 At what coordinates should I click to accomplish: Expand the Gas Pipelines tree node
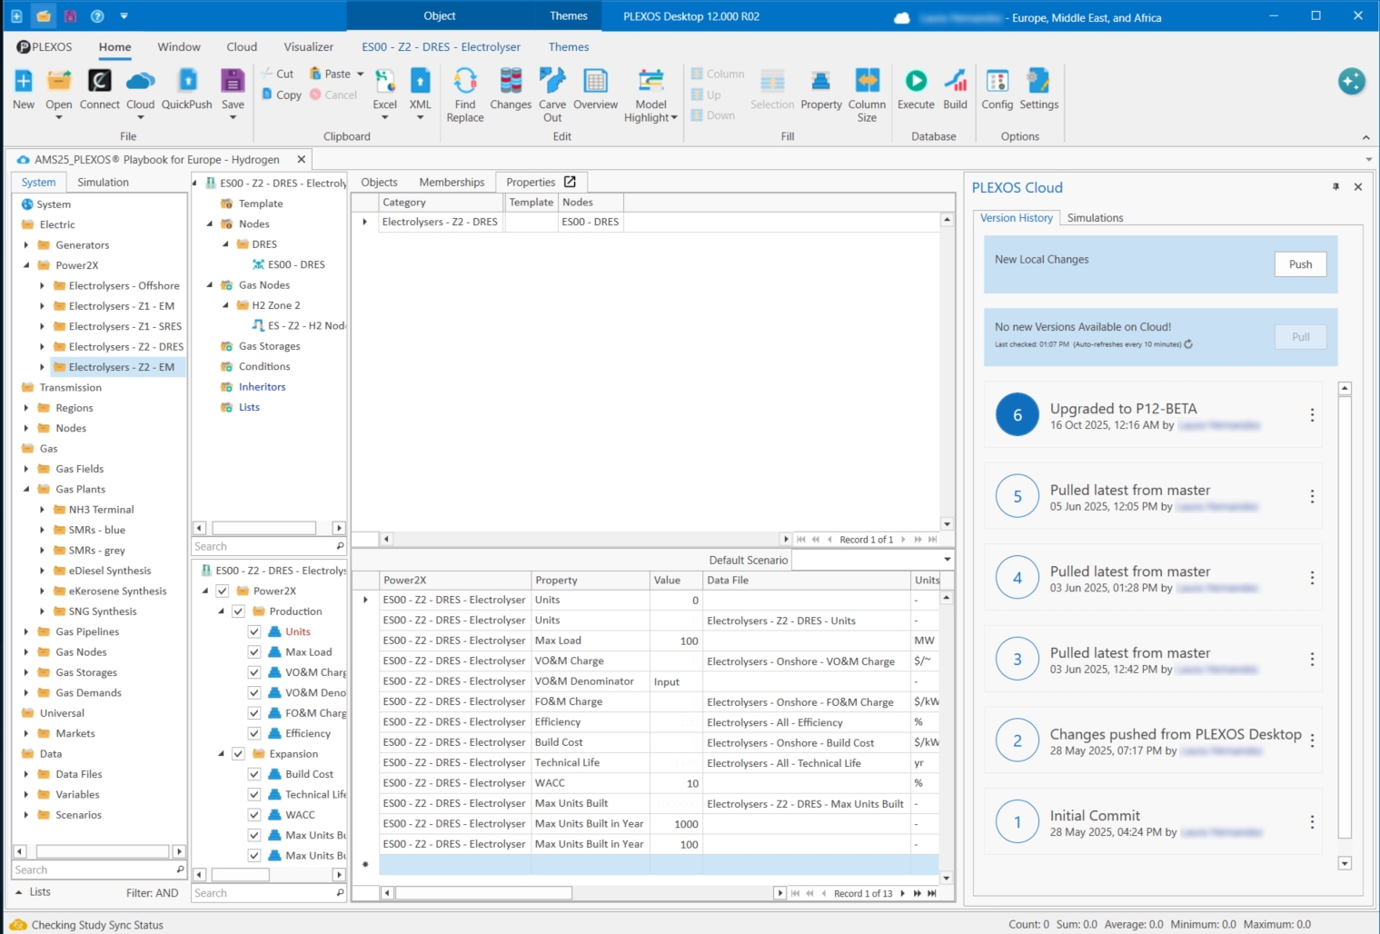point(25,631)
